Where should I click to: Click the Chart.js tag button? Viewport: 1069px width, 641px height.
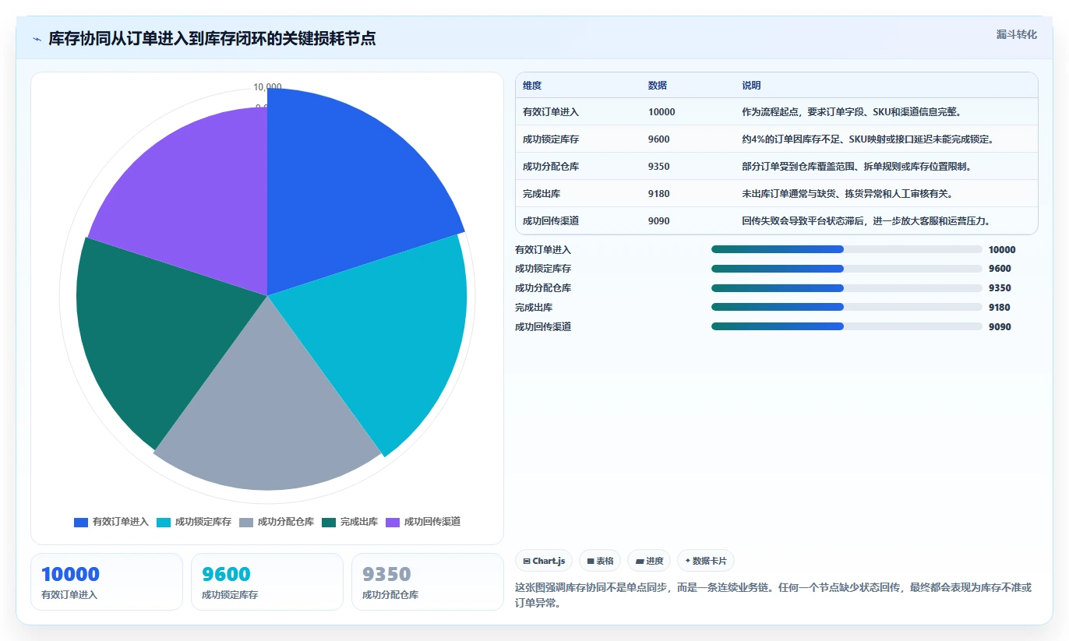(x=544, y=561)
